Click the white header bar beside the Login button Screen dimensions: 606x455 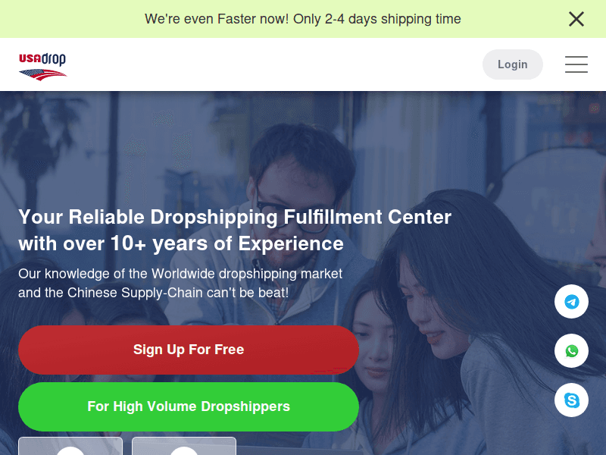[270, 64]
